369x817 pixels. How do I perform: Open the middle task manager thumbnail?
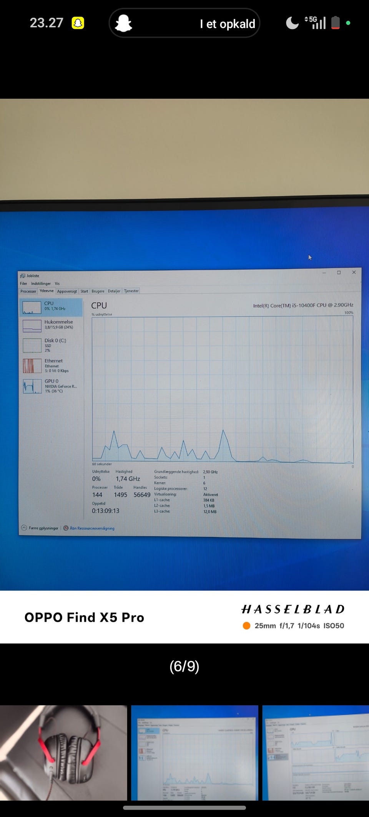tap(194, 752)
